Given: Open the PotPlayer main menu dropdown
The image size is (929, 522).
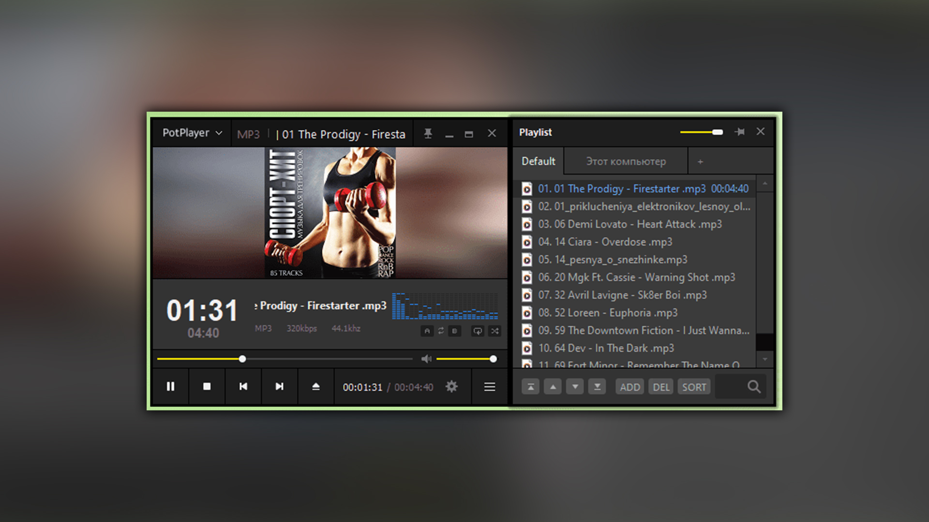Looking at the screenshot, I should 192,133.
